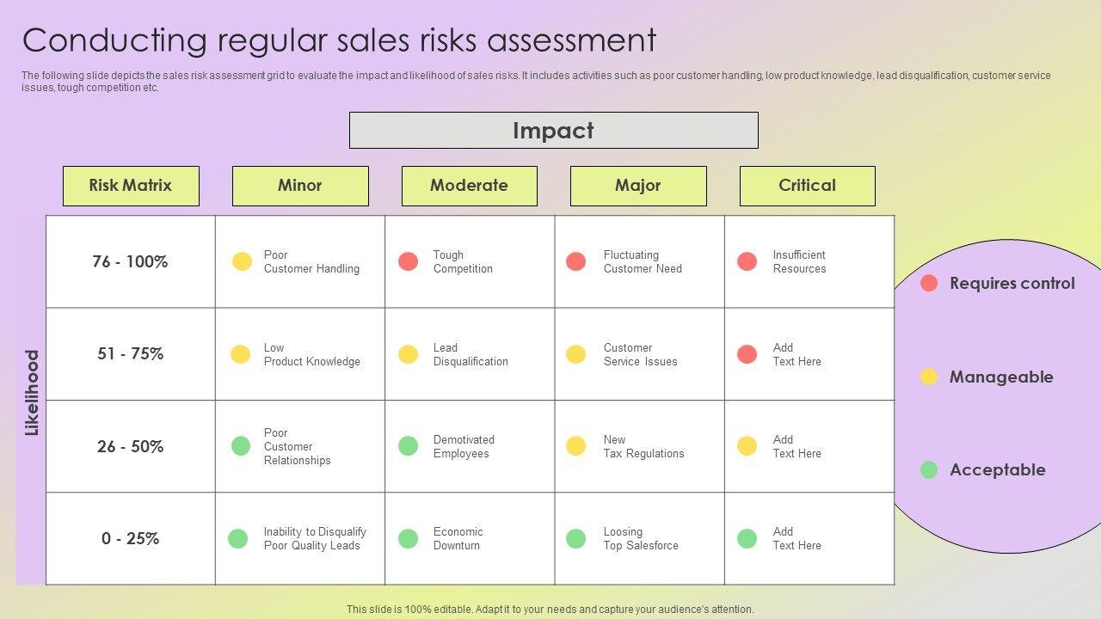The width and height of the screenshot is (1101, 619).
Task: Click the red dot beside Insufficient Resources
Action: point(747,261)
